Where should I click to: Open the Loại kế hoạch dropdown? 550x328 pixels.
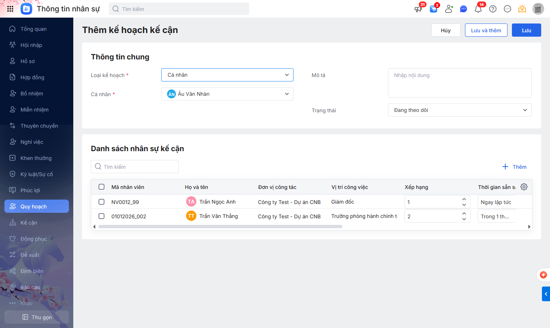[227, 75]
